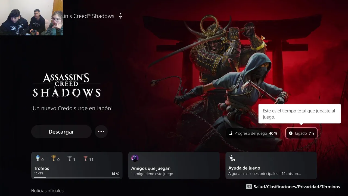Open the Trofeos card
This screenshot has height=196, width=348.
point(77,166)
